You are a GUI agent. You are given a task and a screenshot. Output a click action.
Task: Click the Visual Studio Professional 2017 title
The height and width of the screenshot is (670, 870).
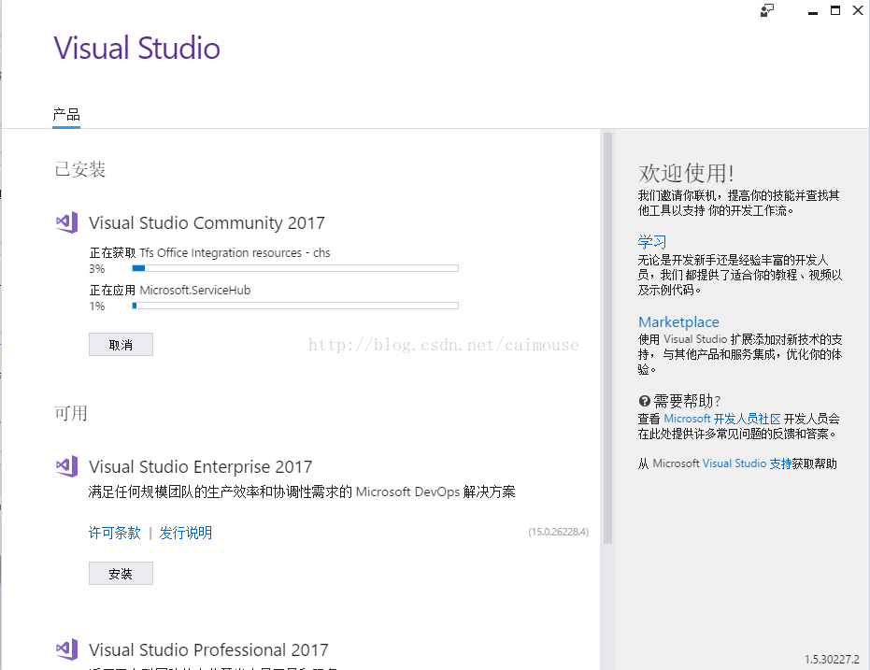coord(208,649)
